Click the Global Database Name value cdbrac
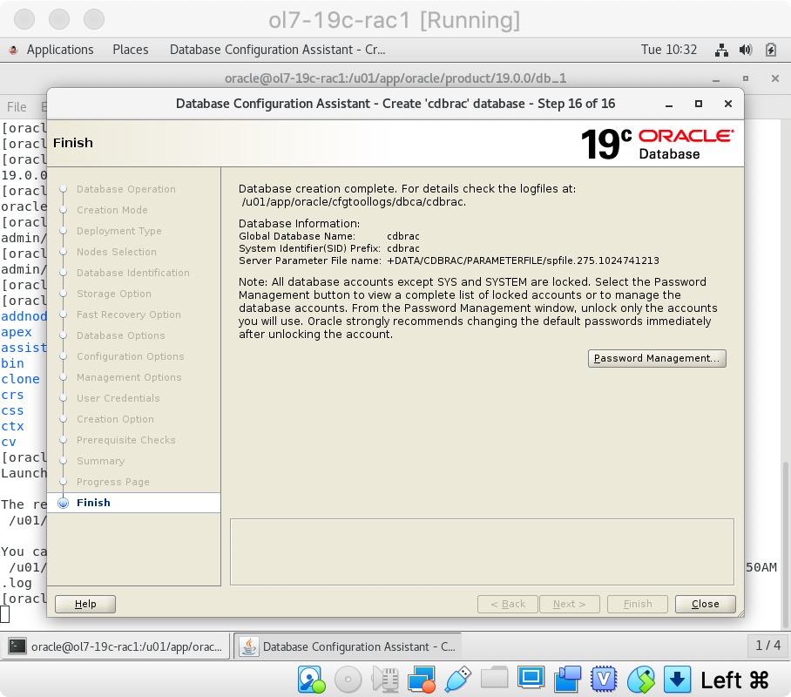The width and height of the screenshot is (791, 697). click(x=403, y=236)
